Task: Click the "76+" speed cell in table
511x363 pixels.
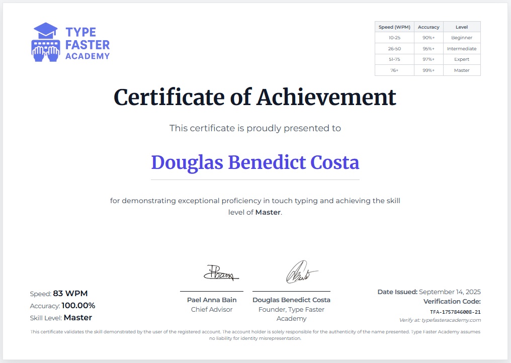Action: click(393, 70)
